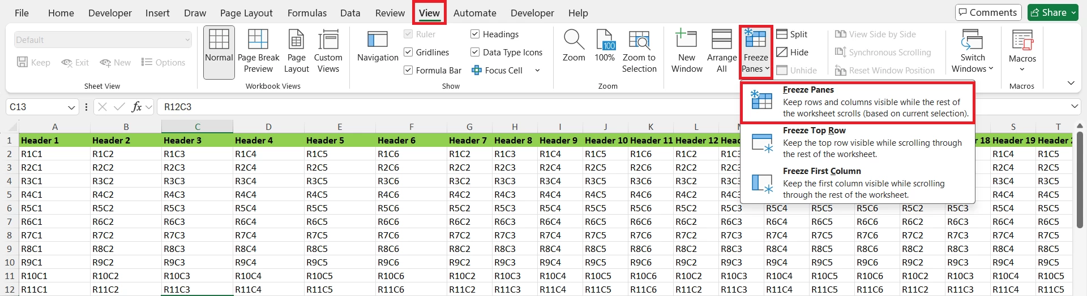
Task: Open the Freeze Panes dropdown
Action: click(x=756, y=52)
